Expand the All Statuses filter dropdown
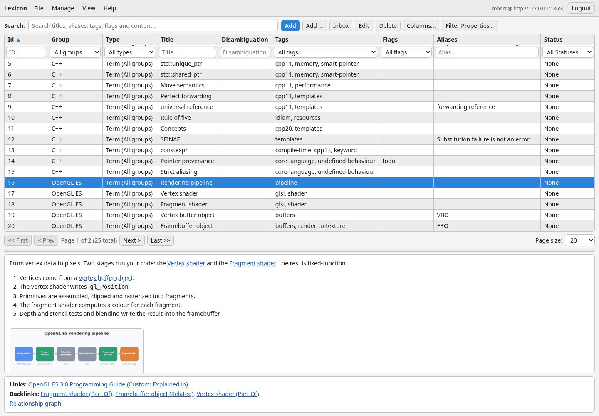 (568, 52)
